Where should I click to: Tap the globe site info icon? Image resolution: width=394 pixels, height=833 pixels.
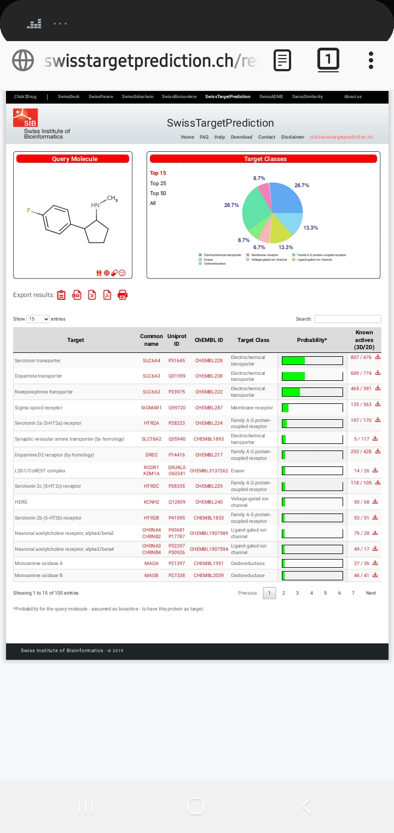[23, 60]
